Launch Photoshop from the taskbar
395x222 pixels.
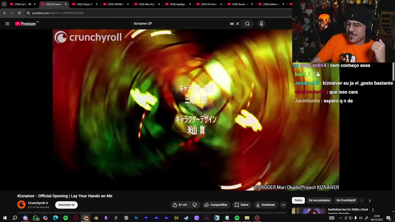click(136, 218)
